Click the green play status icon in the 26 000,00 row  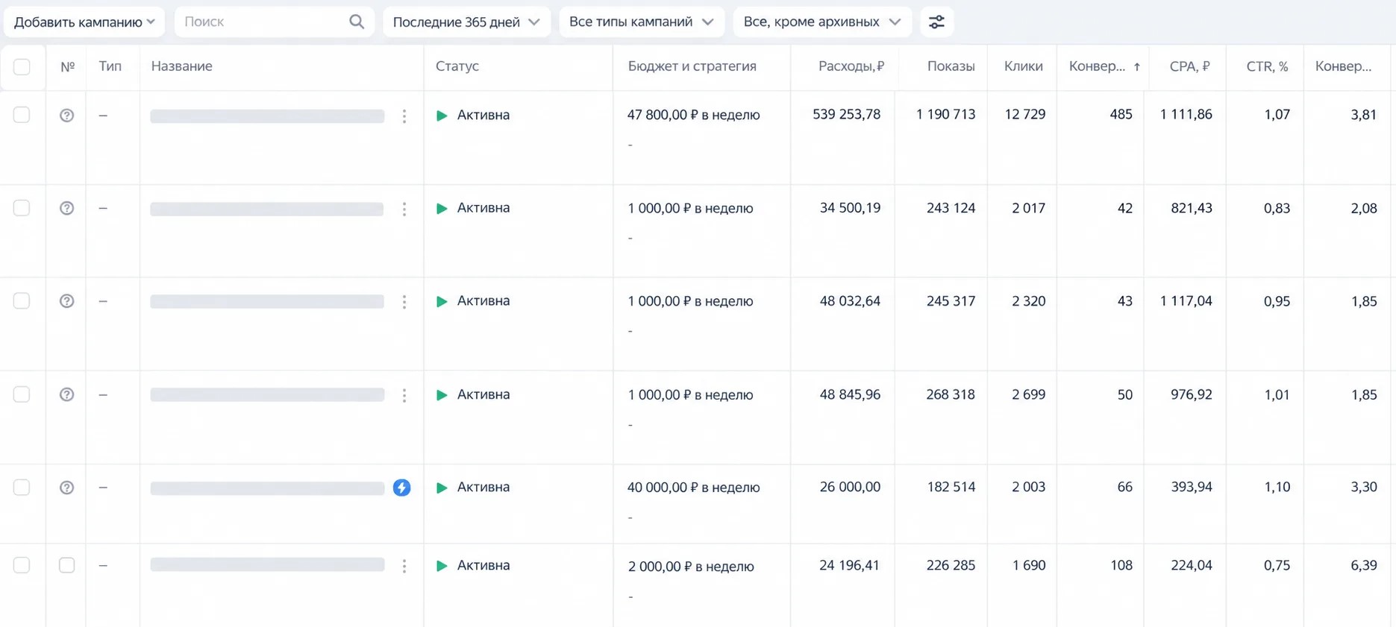(442, 488)
